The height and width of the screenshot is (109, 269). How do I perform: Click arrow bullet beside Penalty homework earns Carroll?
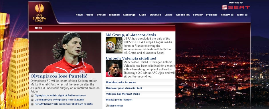tap(32, 104)
